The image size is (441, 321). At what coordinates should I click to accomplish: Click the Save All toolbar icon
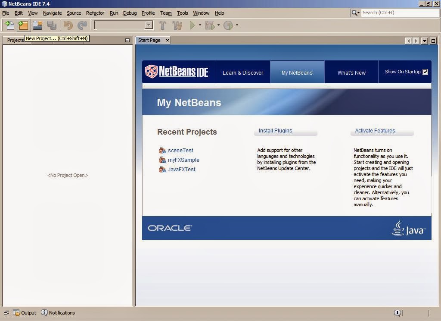click(x=52, y=25)
